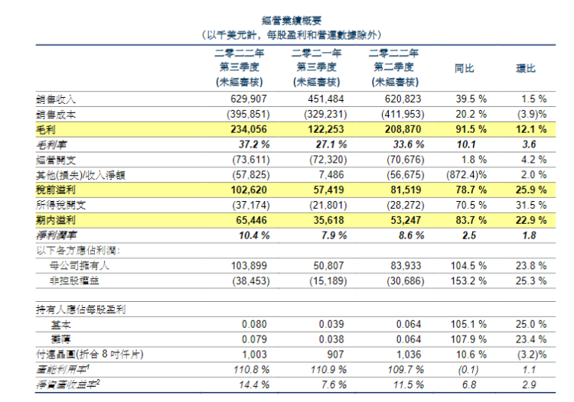Select return on equity 14.4 %
Screen dimensions: 574x402
pos(254,385)
